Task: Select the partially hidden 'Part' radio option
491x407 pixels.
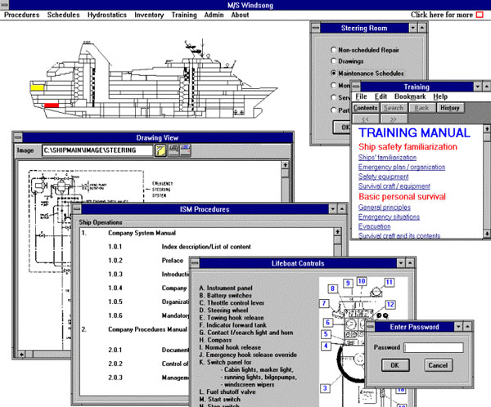Action: pyautogui.click(x=334, y=110)
